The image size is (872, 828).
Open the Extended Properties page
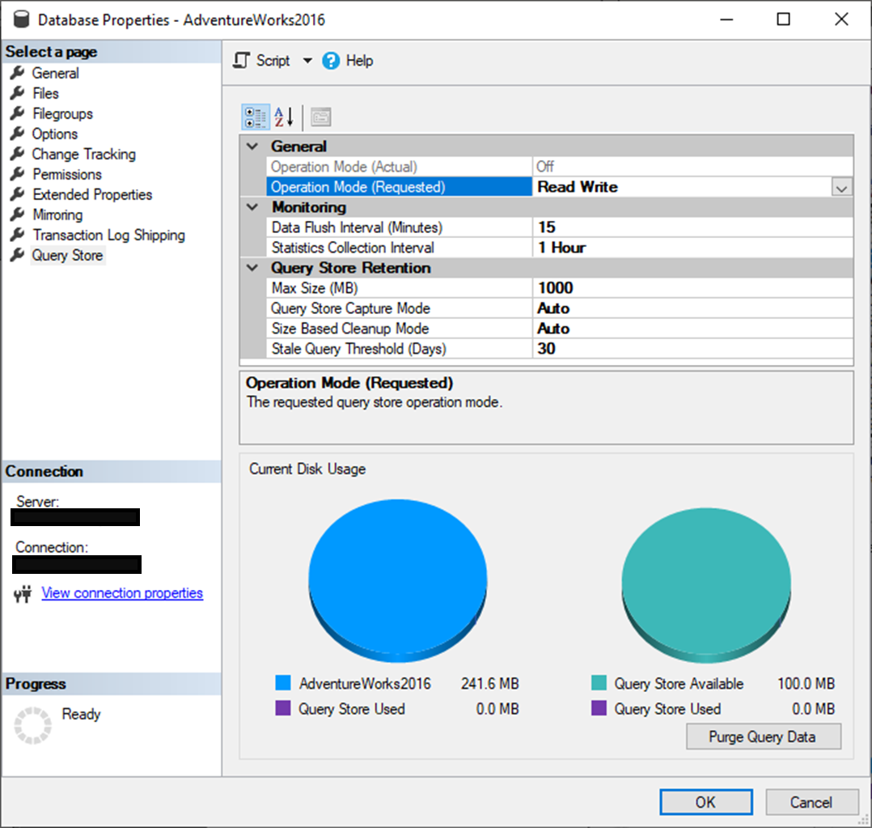pos(91,194)
